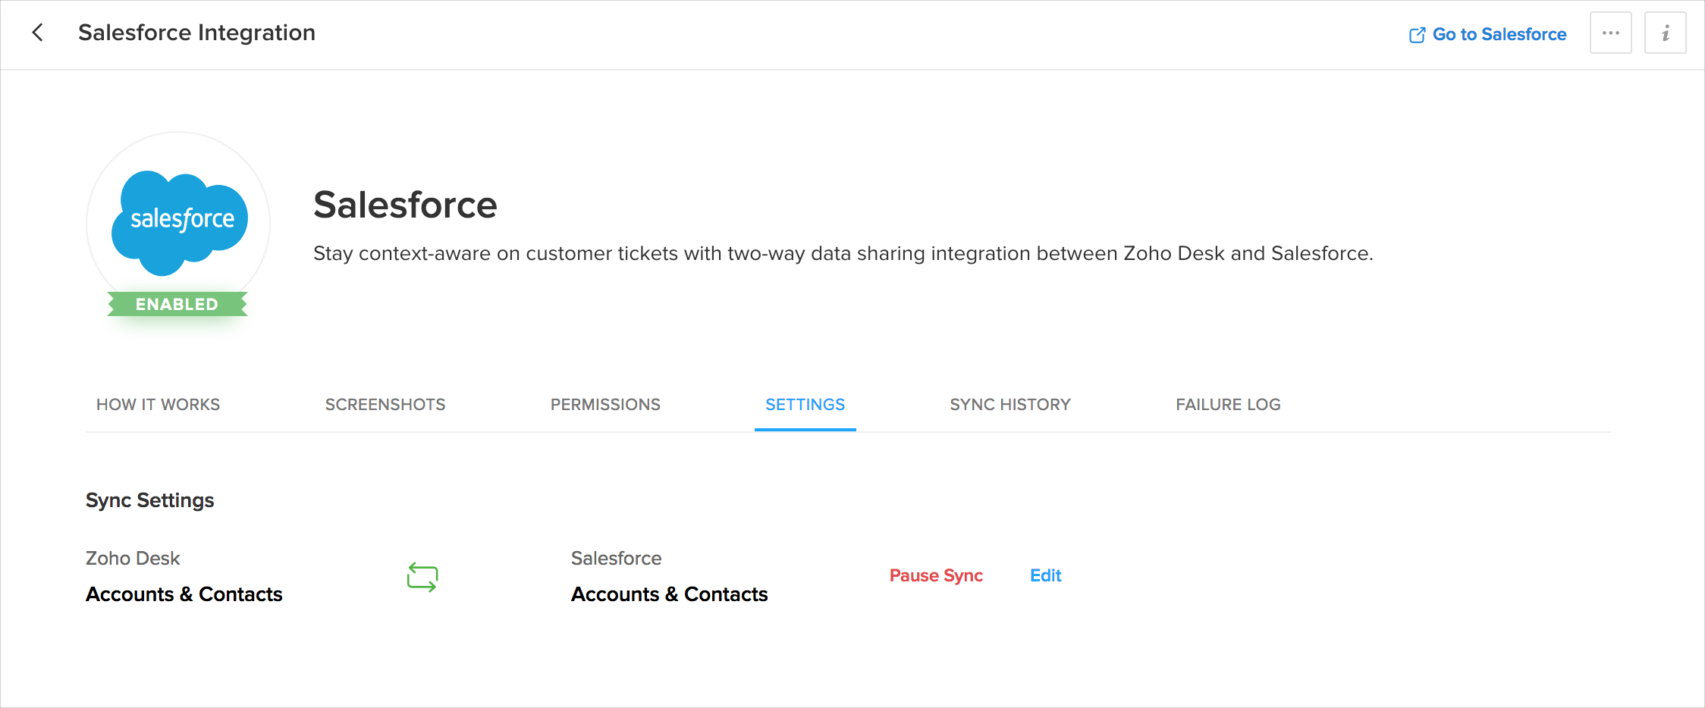1705x708 pixels.
Task: Click the Salesforce Integration page title
Action: [x=196, y=33]
